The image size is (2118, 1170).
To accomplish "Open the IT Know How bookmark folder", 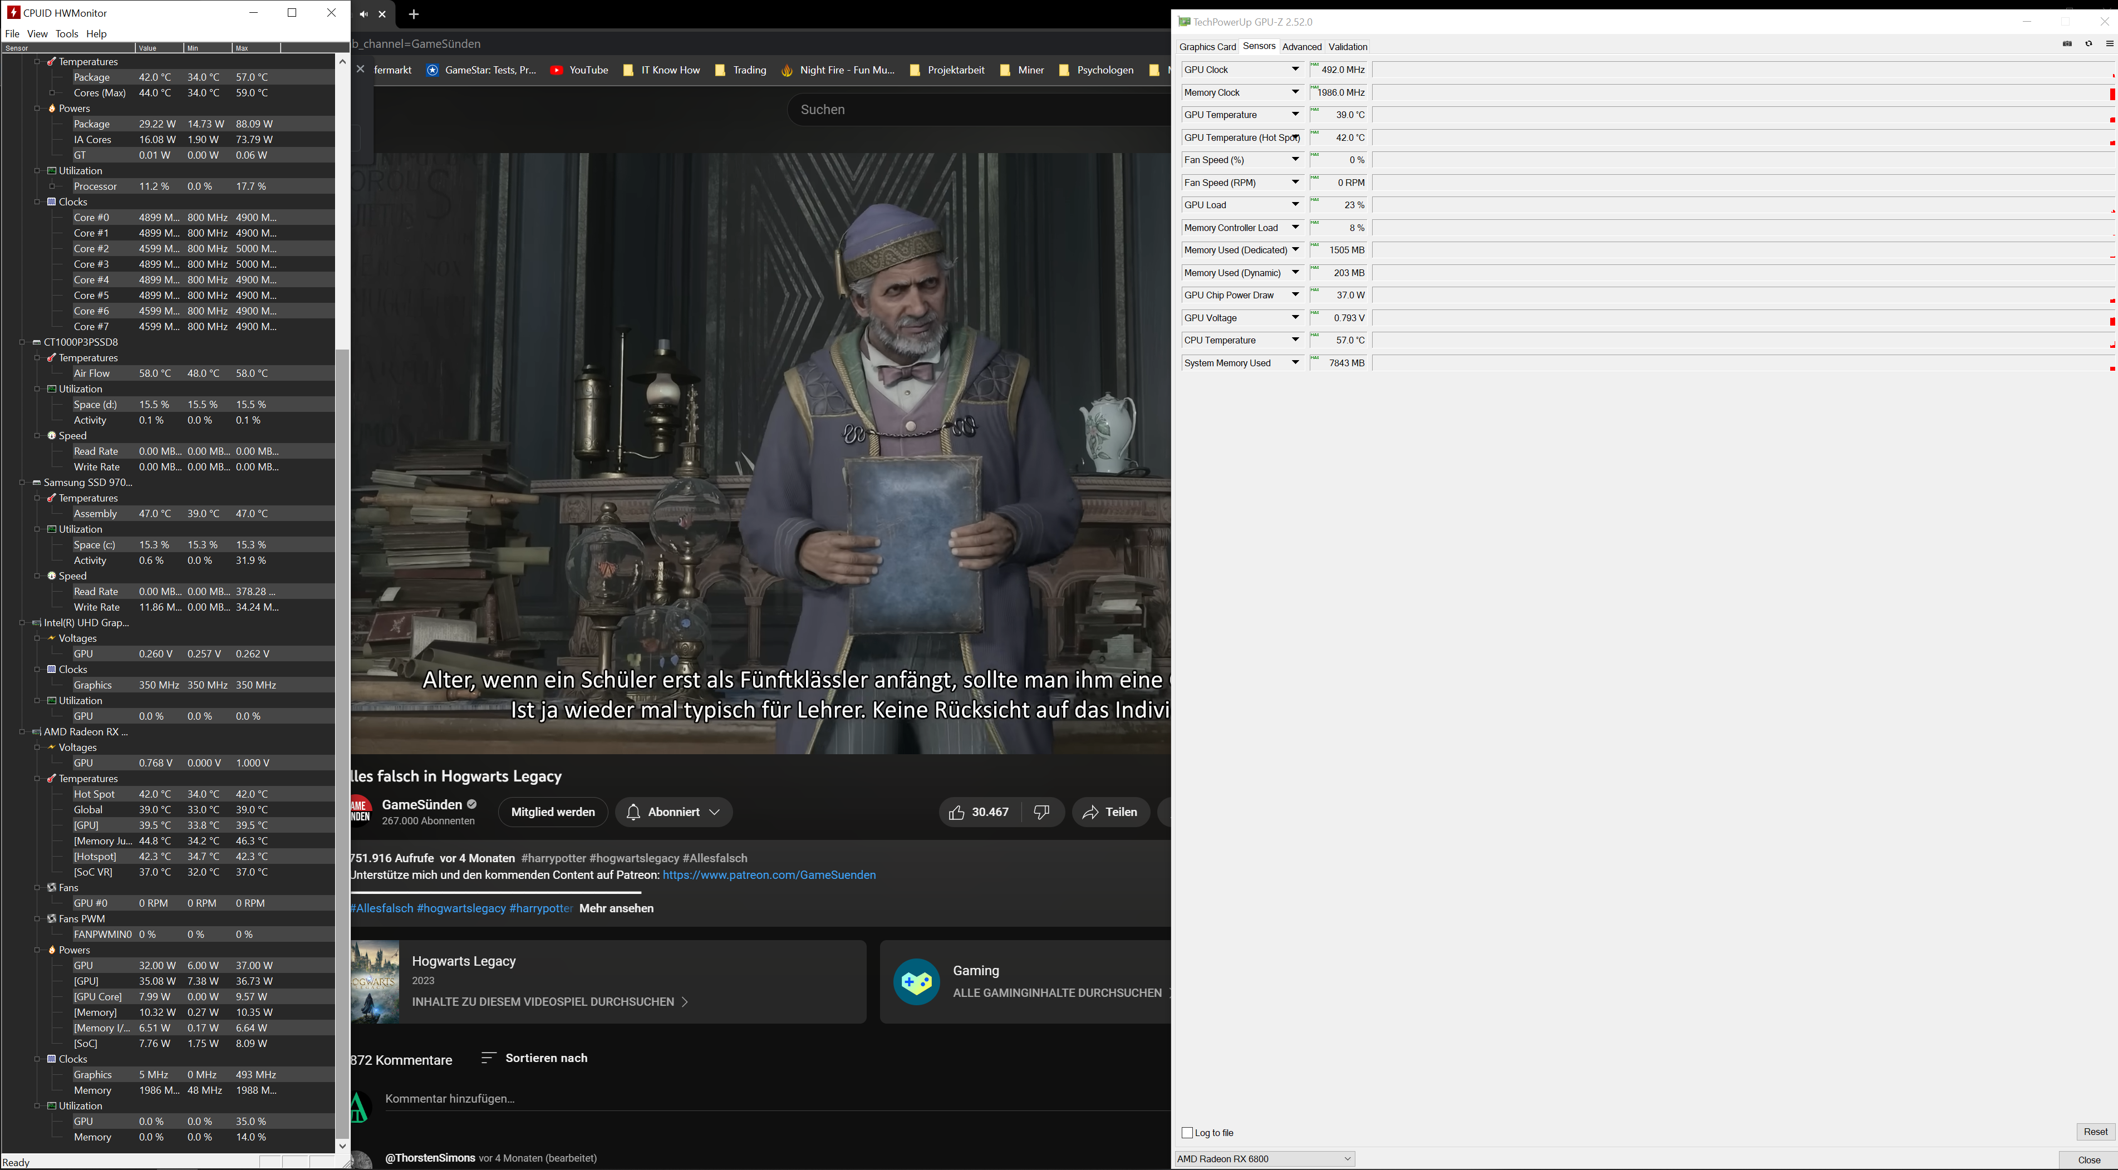I will tap(662, 71).
